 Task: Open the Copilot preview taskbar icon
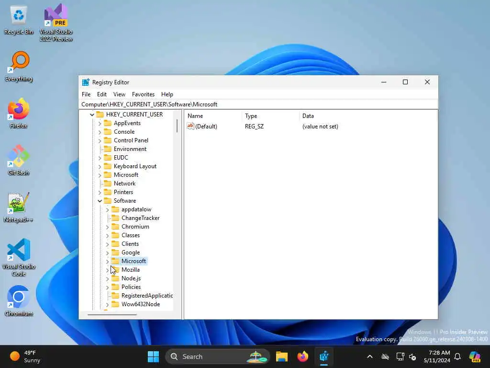click(475, 356)
